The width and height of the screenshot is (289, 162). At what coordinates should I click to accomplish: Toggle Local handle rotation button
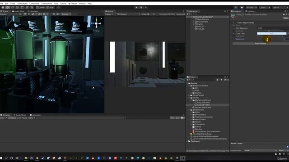(50, 8)
